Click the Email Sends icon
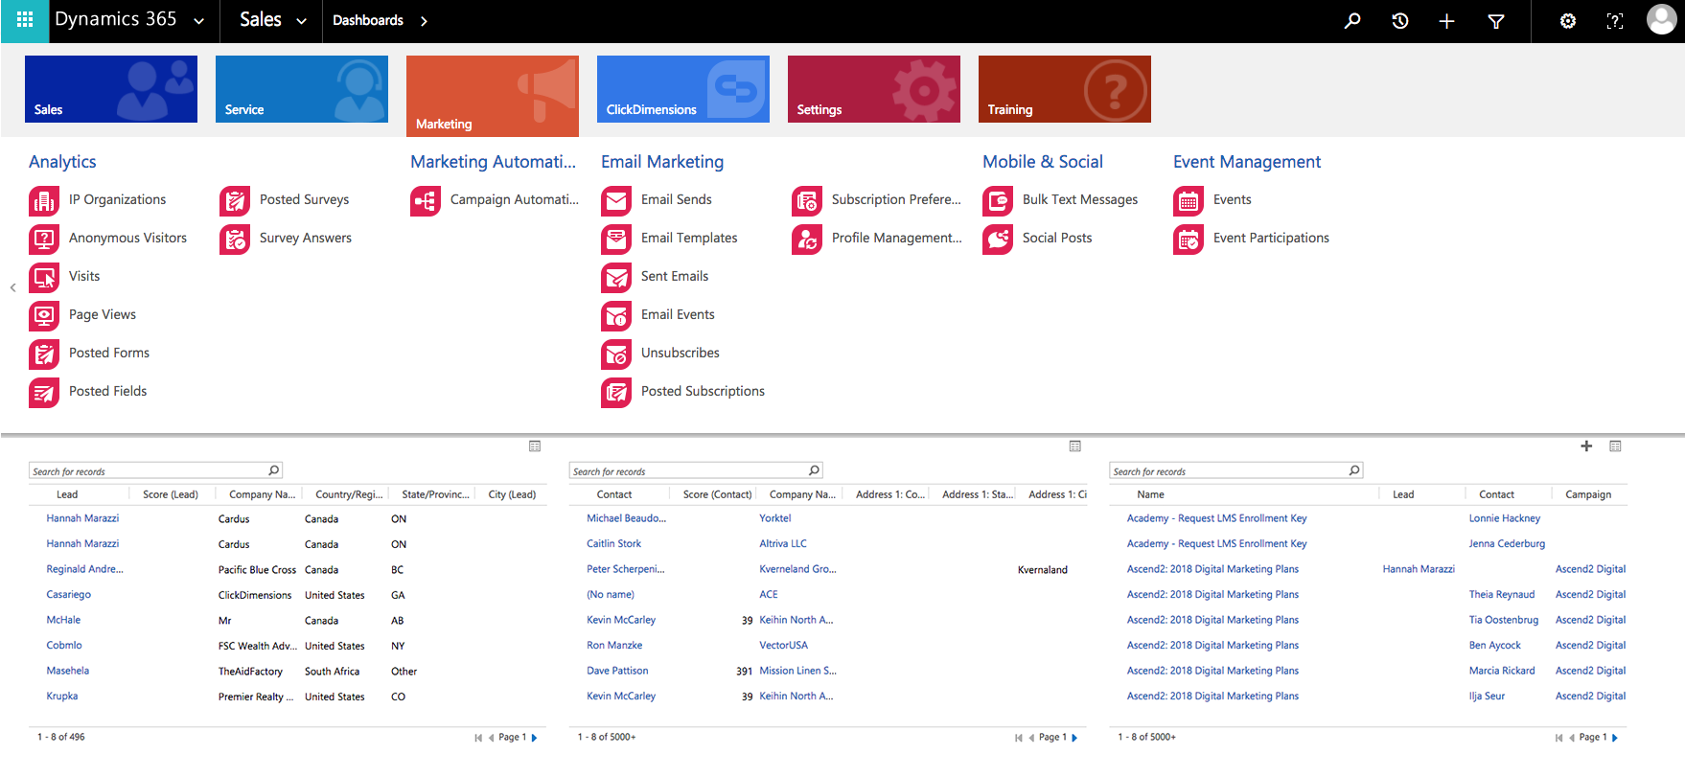Viewport: 1685px width, 777px height. (616, 201)
